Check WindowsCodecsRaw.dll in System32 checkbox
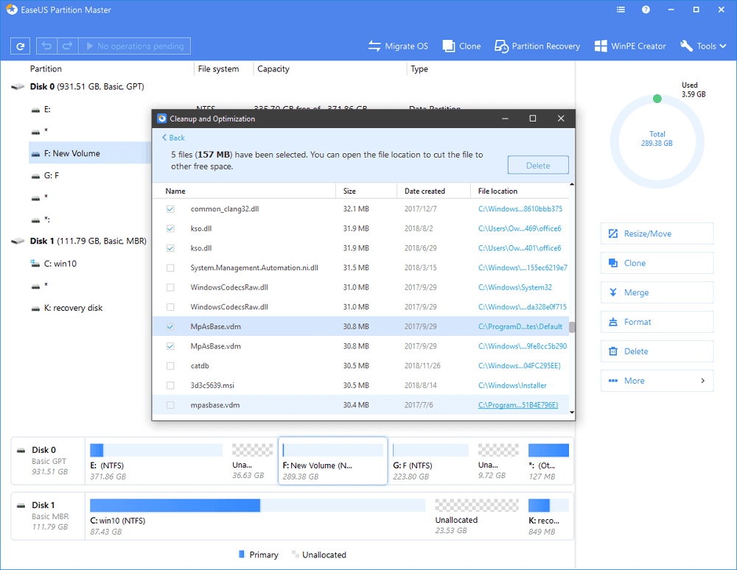 click(170, 287)
